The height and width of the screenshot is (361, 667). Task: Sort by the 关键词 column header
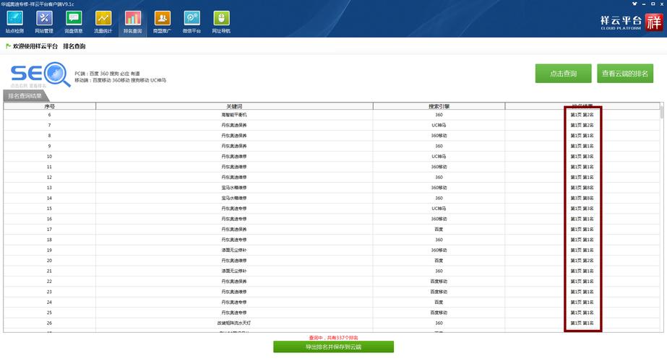point(234,106)
